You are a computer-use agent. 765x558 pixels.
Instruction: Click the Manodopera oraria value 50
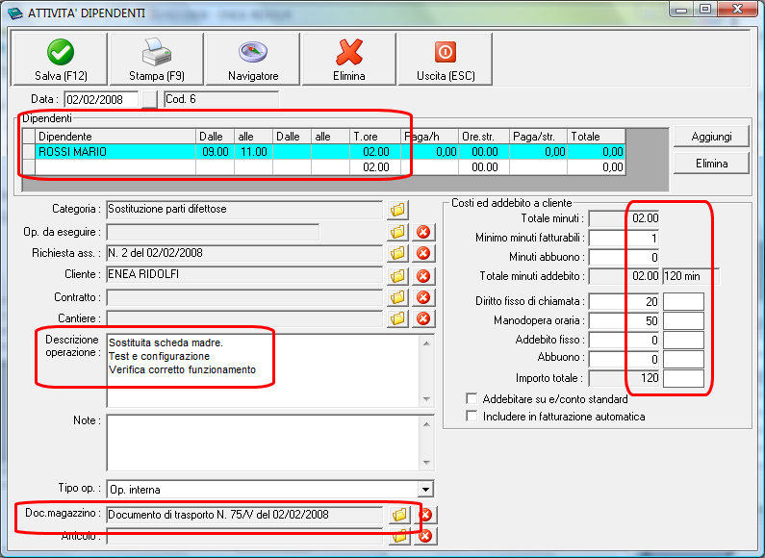[x=624, y=320]
